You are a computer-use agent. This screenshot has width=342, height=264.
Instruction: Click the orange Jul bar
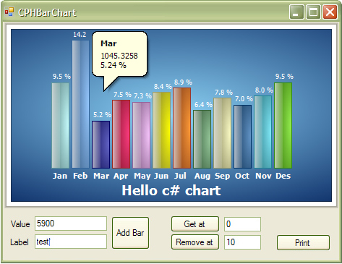click(182, 128)
